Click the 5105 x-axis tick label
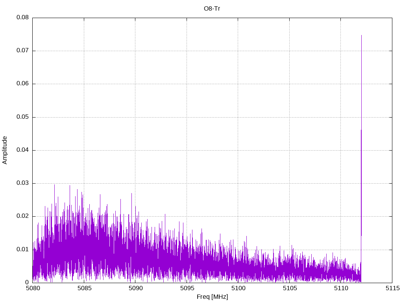This screenshot has height=302, width=403. click(289, 289)
